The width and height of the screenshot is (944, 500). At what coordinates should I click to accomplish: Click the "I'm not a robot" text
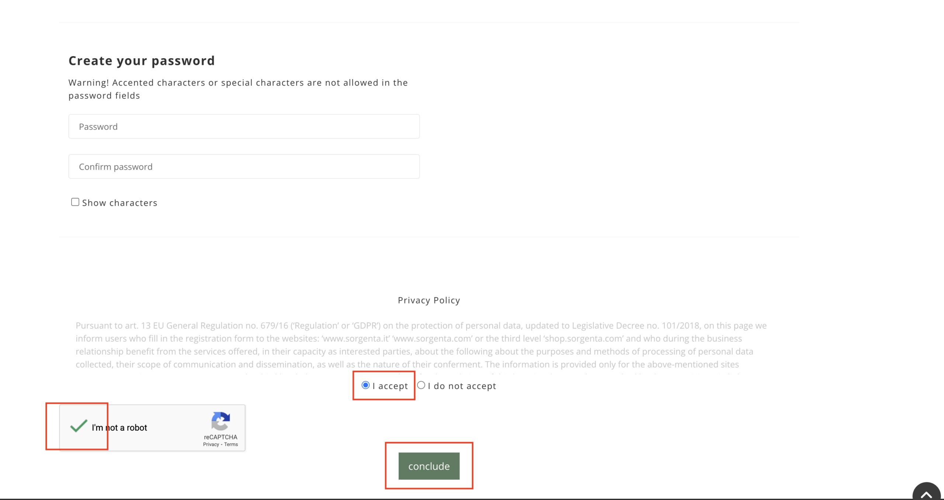click(119, 428)
